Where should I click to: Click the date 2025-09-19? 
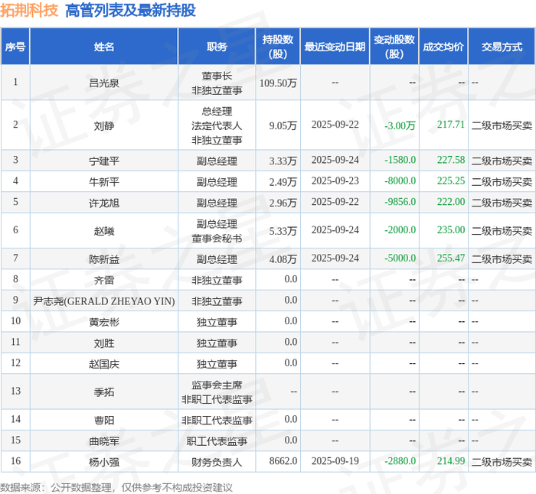[335, 461]
